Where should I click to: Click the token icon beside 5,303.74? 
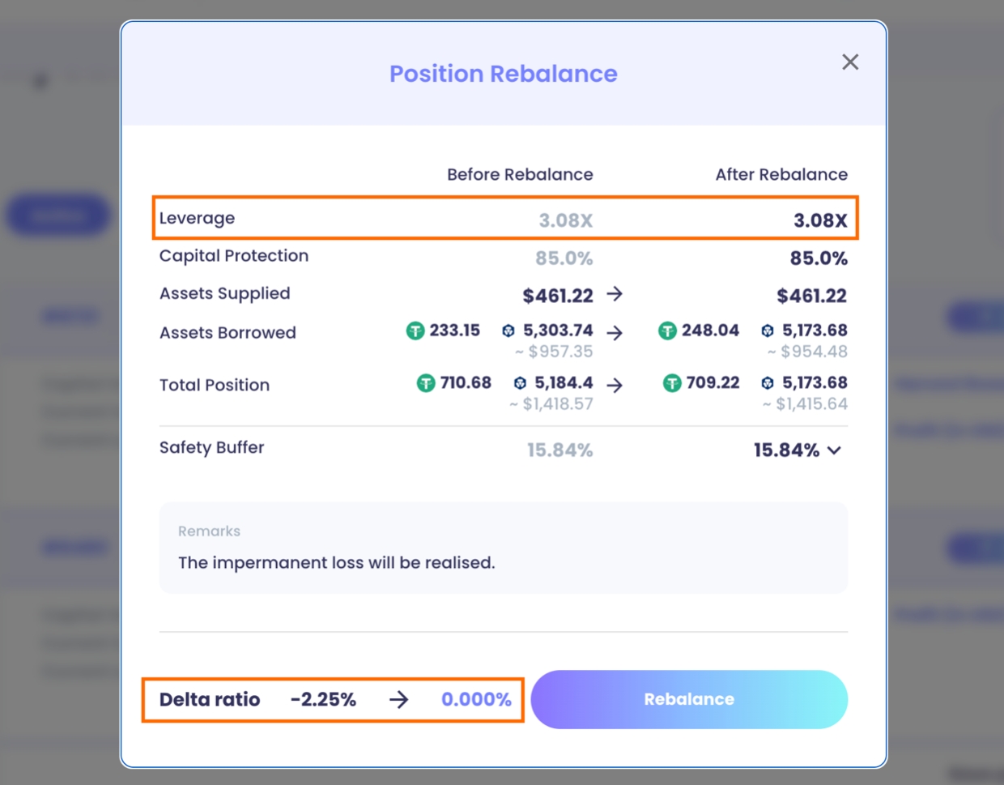click(508, 331)
